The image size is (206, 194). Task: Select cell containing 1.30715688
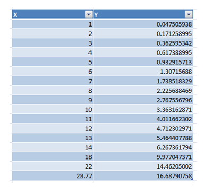pos(143,72)
